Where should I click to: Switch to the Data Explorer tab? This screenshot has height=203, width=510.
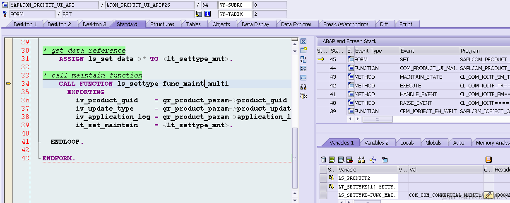[x=296, y=24]
